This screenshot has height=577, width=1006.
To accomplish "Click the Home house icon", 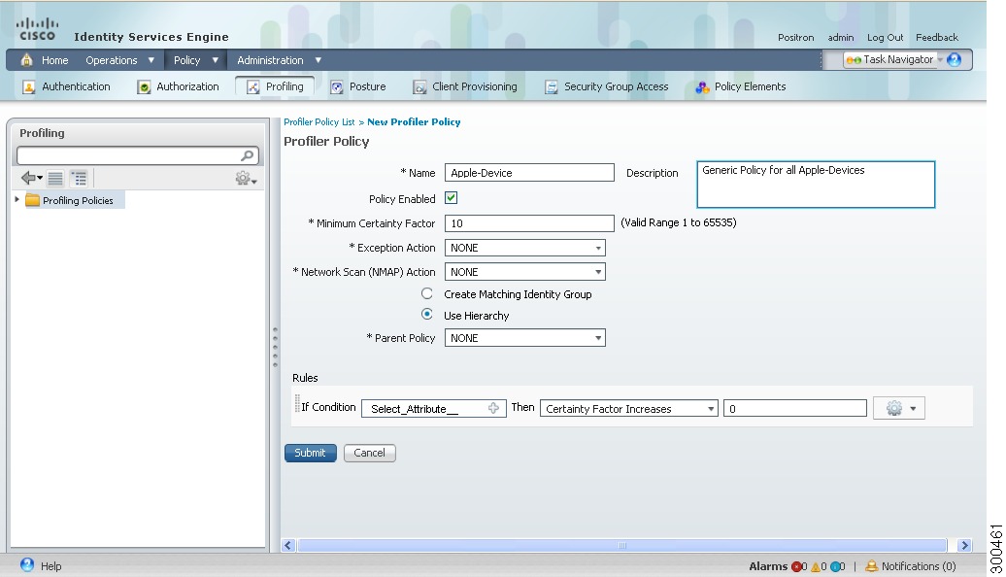I will click(x=26, y=59).
